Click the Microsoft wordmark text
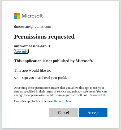The width and height of the screenshot is (121, 130). coord(32,16)
